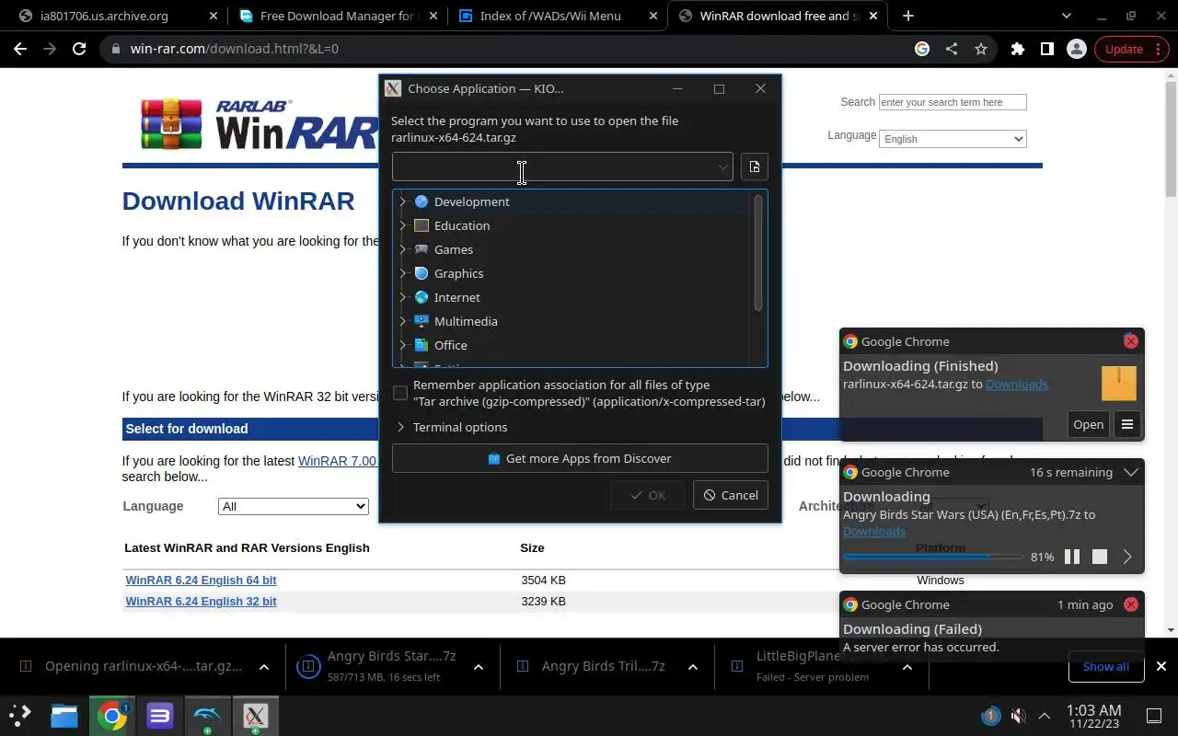
Task: Select Development category icon
Action: pyautogui.click(x=422, y=201)
